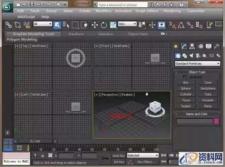Toggle the Angle Snap button
The height and width of the screenshot is (167, 225).
pos(181,25)
